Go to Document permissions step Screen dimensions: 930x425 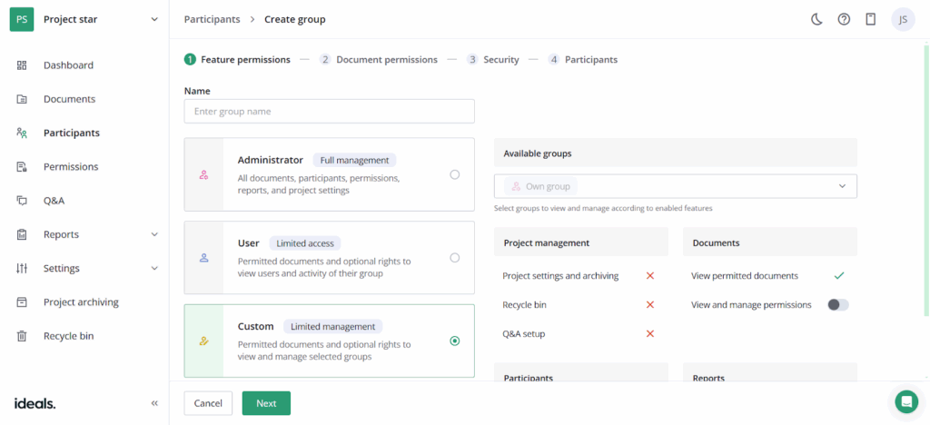coord(379,60)
